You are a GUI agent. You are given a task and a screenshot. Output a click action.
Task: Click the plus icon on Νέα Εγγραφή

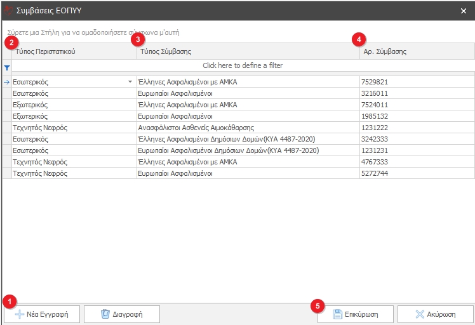click(20, 314)
